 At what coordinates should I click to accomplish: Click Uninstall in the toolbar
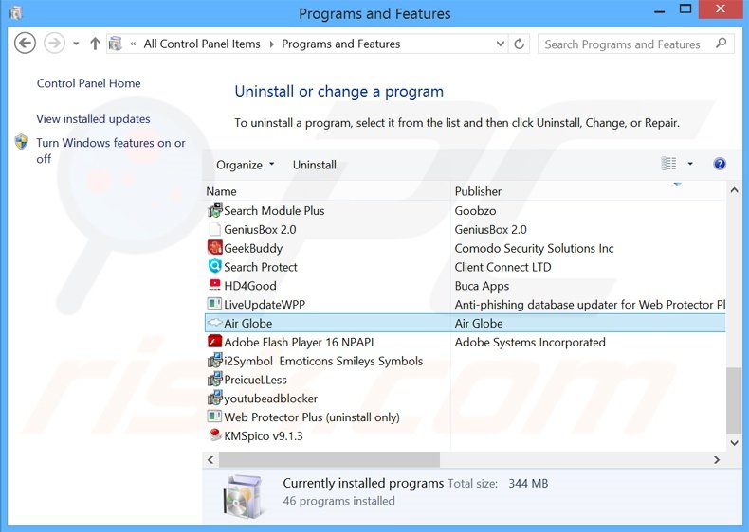pyautogui.click(x=314, y=165)
